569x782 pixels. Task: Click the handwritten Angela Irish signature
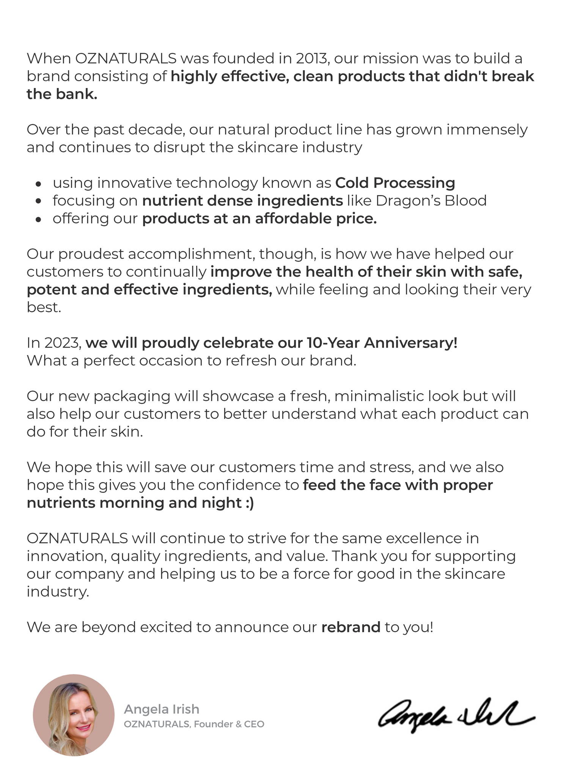(456, 715)
